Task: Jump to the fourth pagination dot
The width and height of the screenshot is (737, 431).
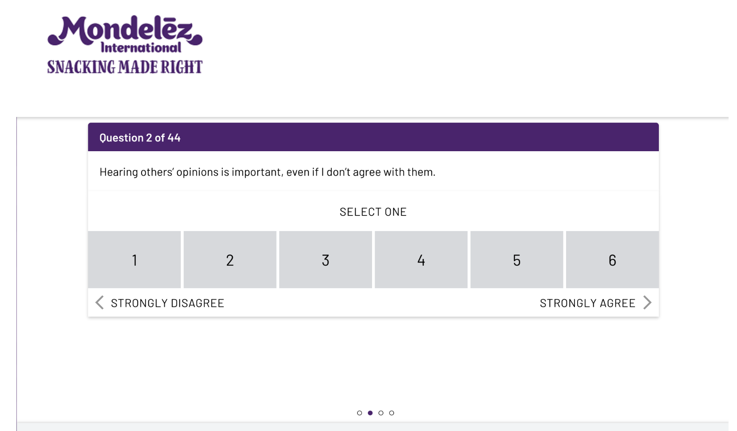Action: coord(392,413)
